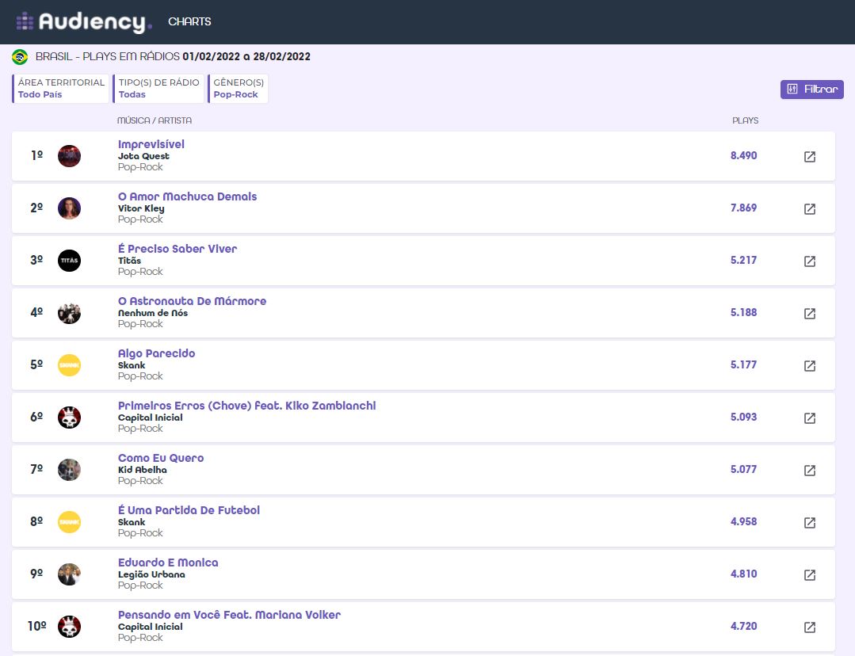Open external link for Como Eu Quero

point(809,471)
